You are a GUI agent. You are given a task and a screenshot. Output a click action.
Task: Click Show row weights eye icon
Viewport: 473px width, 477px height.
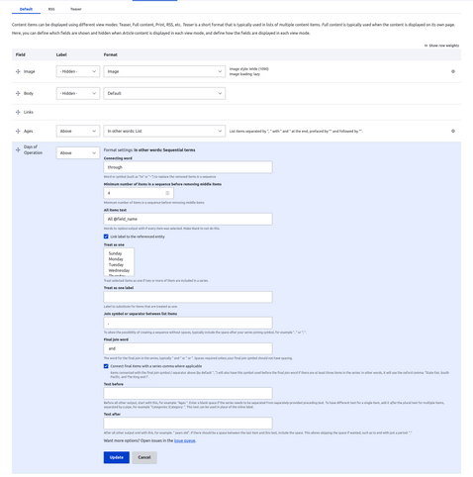tap(426, 46)
